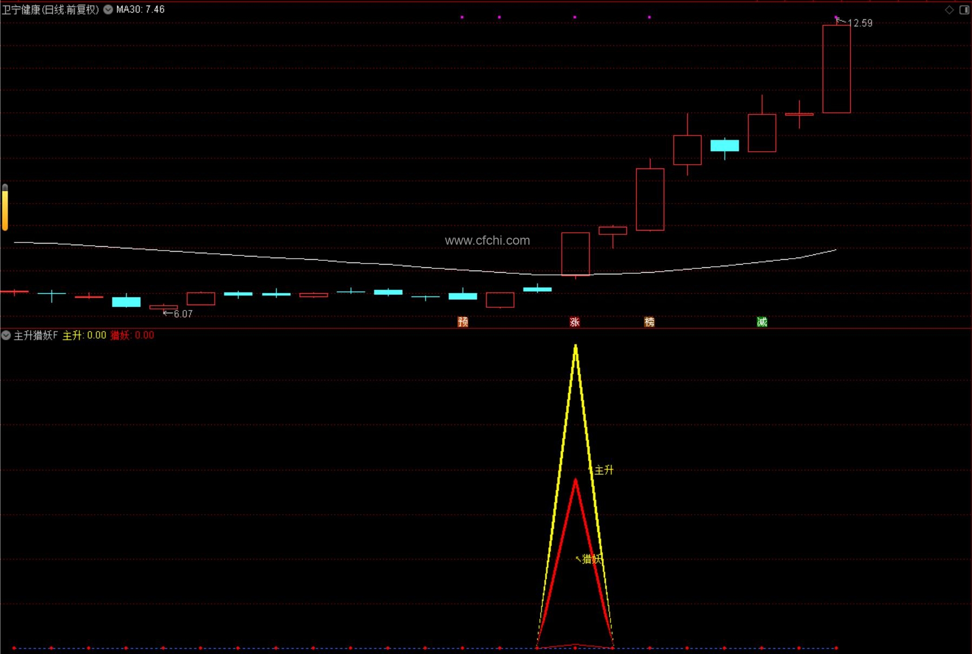
Task: Select the 卫宁健康(日线,前复权) chart title
Action: [x=51, y=9]
